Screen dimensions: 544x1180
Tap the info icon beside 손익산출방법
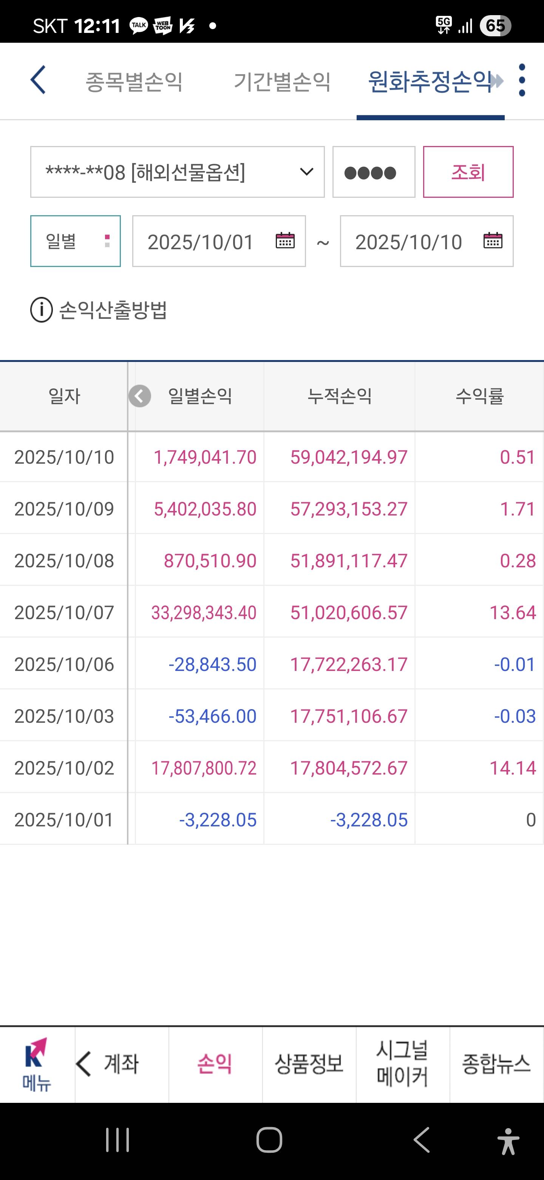(42, 310)
